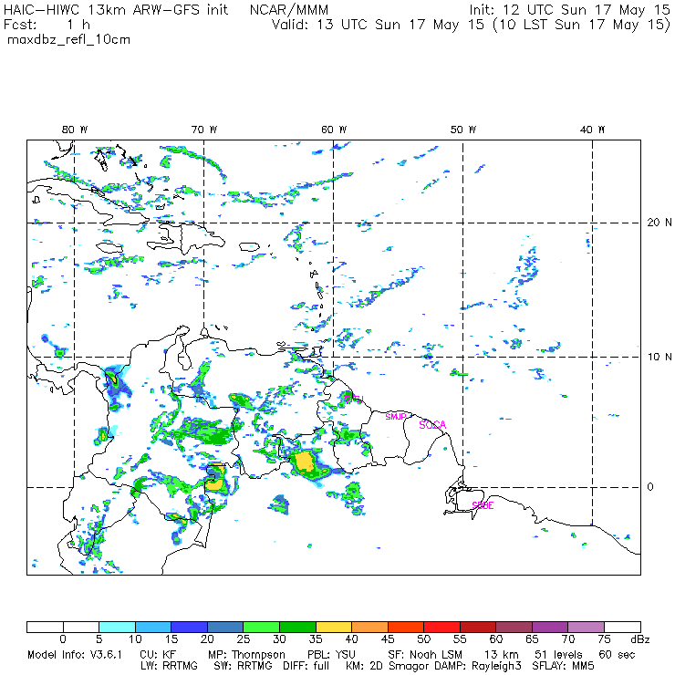Click the 'KM: 2D Smagor' text

click(x=388, y=667)
